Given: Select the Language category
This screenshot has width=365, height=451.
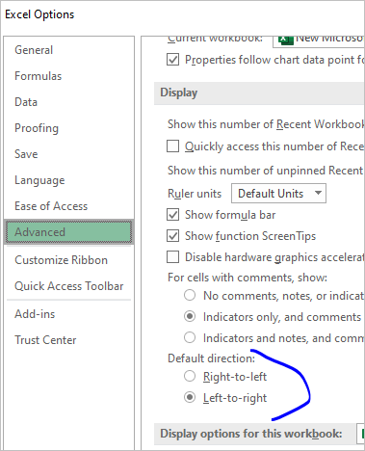Looking at the screenshot, I should click(x=39, y=180).
